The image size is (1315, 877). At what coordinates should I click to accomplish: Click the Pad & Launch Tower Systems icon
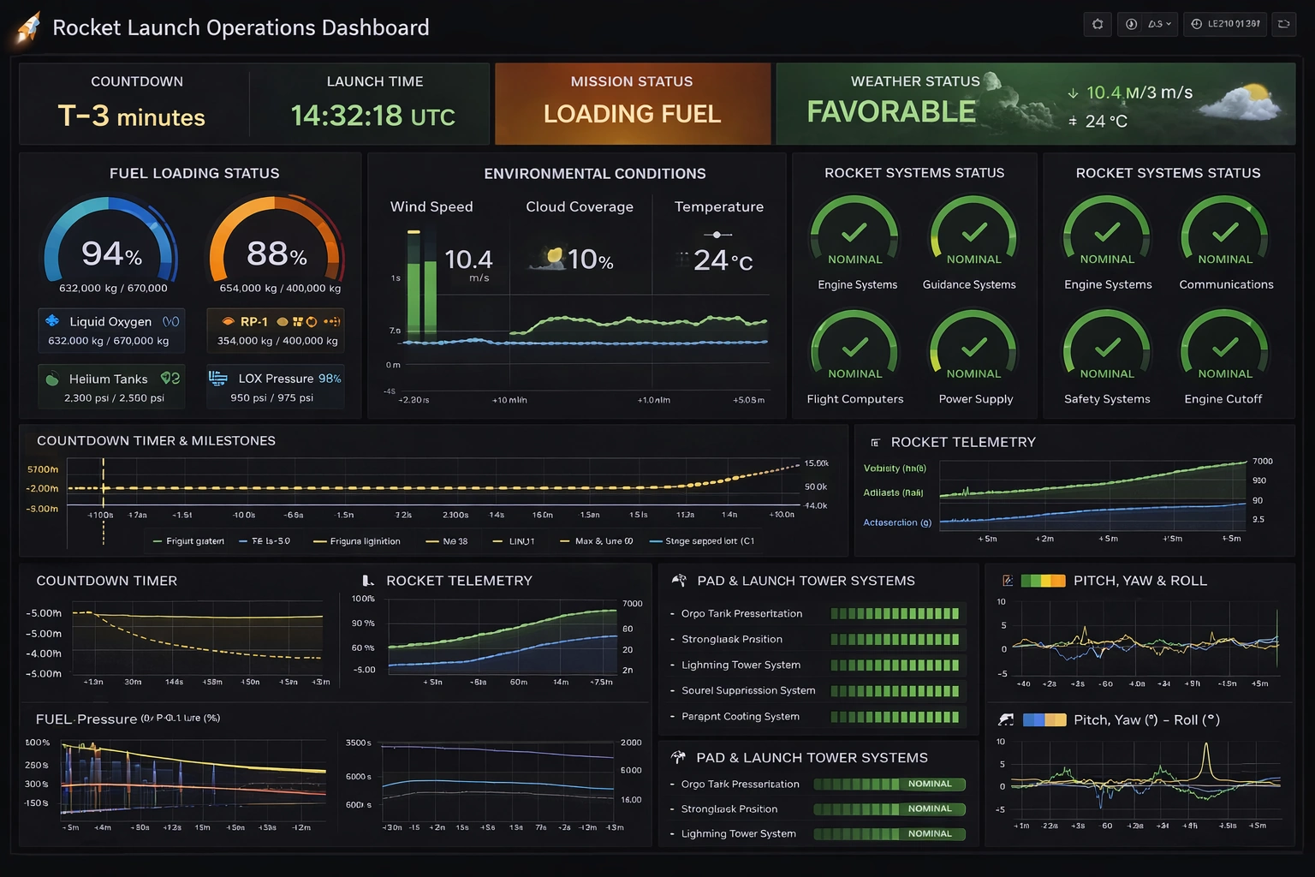tap(681, 580)
